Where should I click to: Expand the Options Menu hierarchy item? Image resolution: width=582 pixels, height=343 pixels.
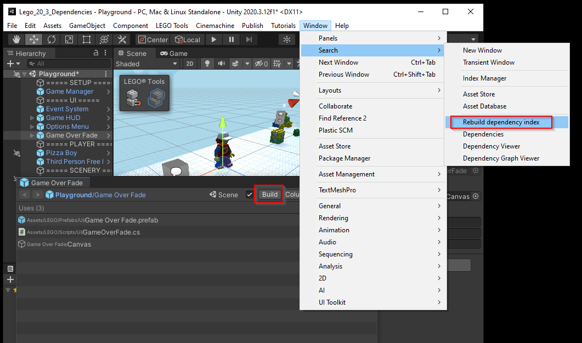[x=32, y=127]
